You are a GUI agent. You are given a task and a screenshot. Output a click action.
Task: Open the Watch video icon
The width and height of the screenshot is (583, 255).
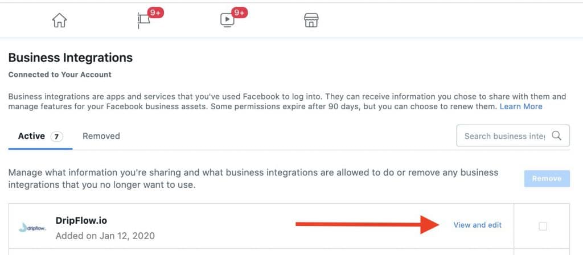(227, 21)
